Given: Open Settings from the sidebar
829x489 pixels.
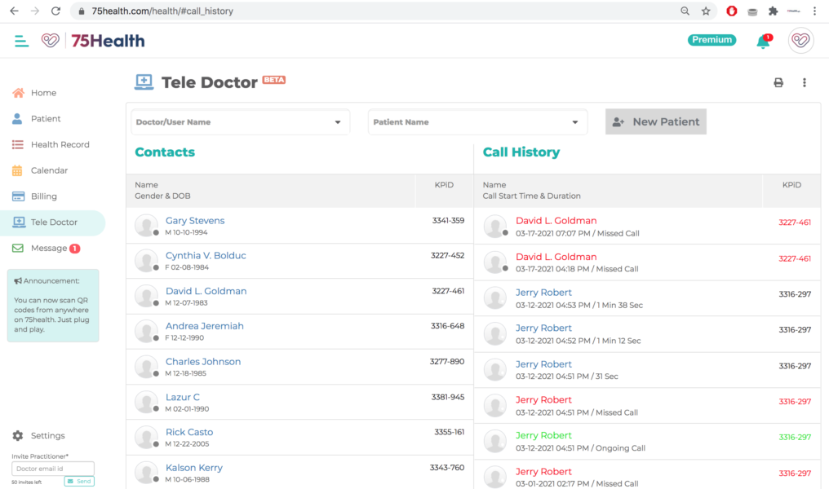Looking at the screenshot, I should tap(41, 435).
